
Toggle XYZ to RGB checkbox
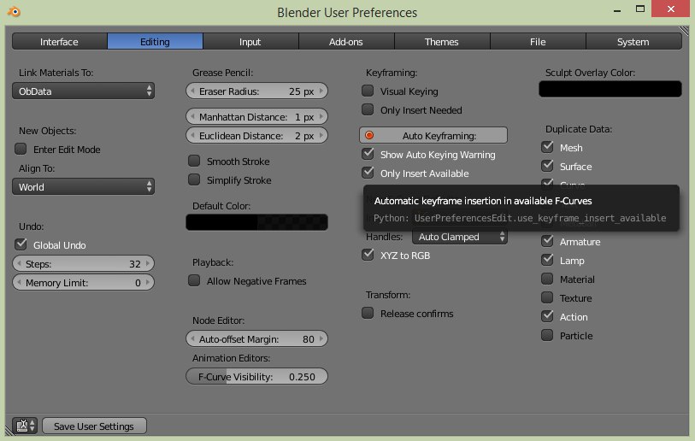[368, 255]
